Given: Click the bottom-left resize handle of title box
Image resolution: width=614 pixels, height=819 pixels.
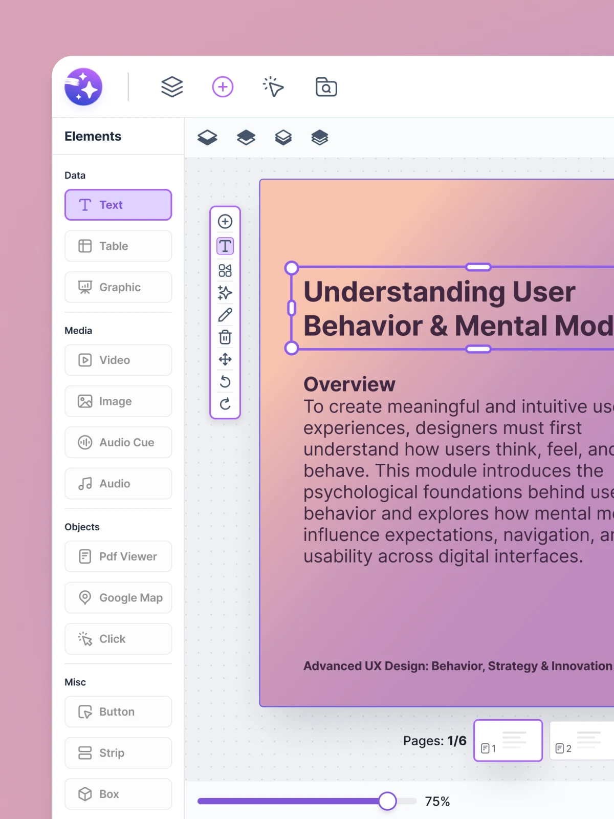Looking at the screenshot, I should click(292, 348).
